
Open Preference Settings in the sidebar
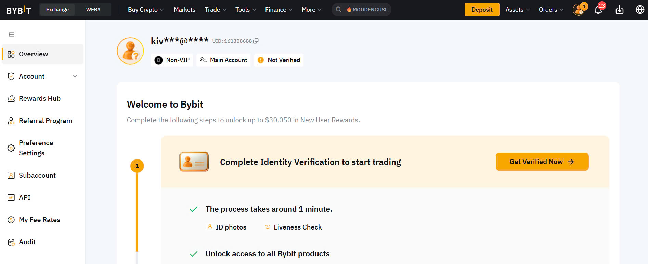42,148
